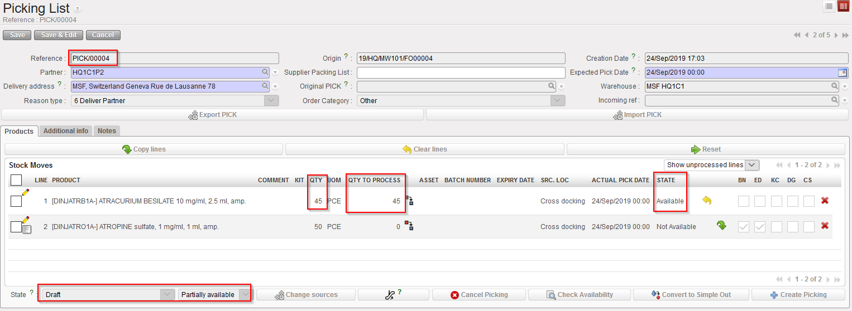Tick the select-all checkbox in table header
852x311 pixels.
coord(16,179)
